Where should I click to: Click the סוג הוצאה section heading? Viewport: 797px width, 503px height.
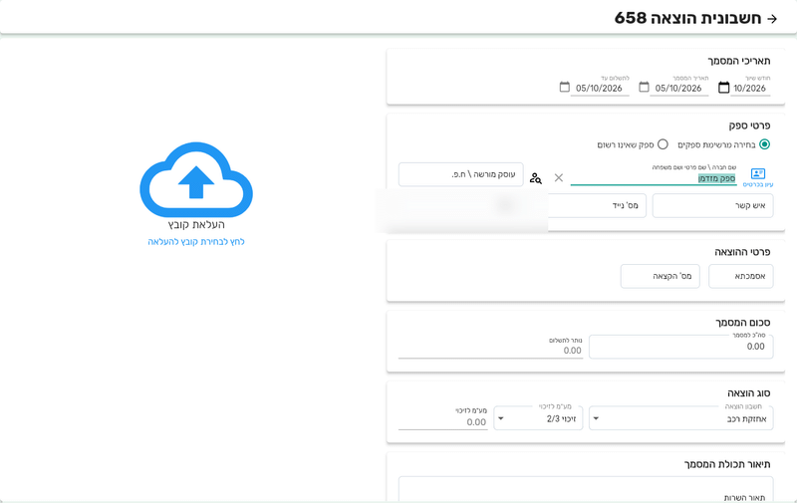pyautogui.click(x=749, y=393)
